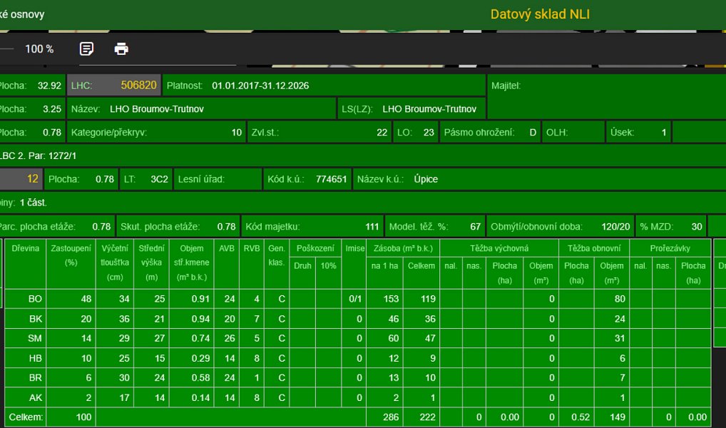Click the Zásoba (m³ b.k.) header

coord(403,248)
